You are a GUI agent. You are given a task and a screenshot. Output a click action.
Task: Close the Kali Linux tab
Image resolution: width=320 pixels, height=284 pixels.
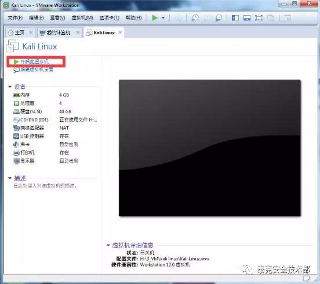pyautogui.click(x=120, y=33)
